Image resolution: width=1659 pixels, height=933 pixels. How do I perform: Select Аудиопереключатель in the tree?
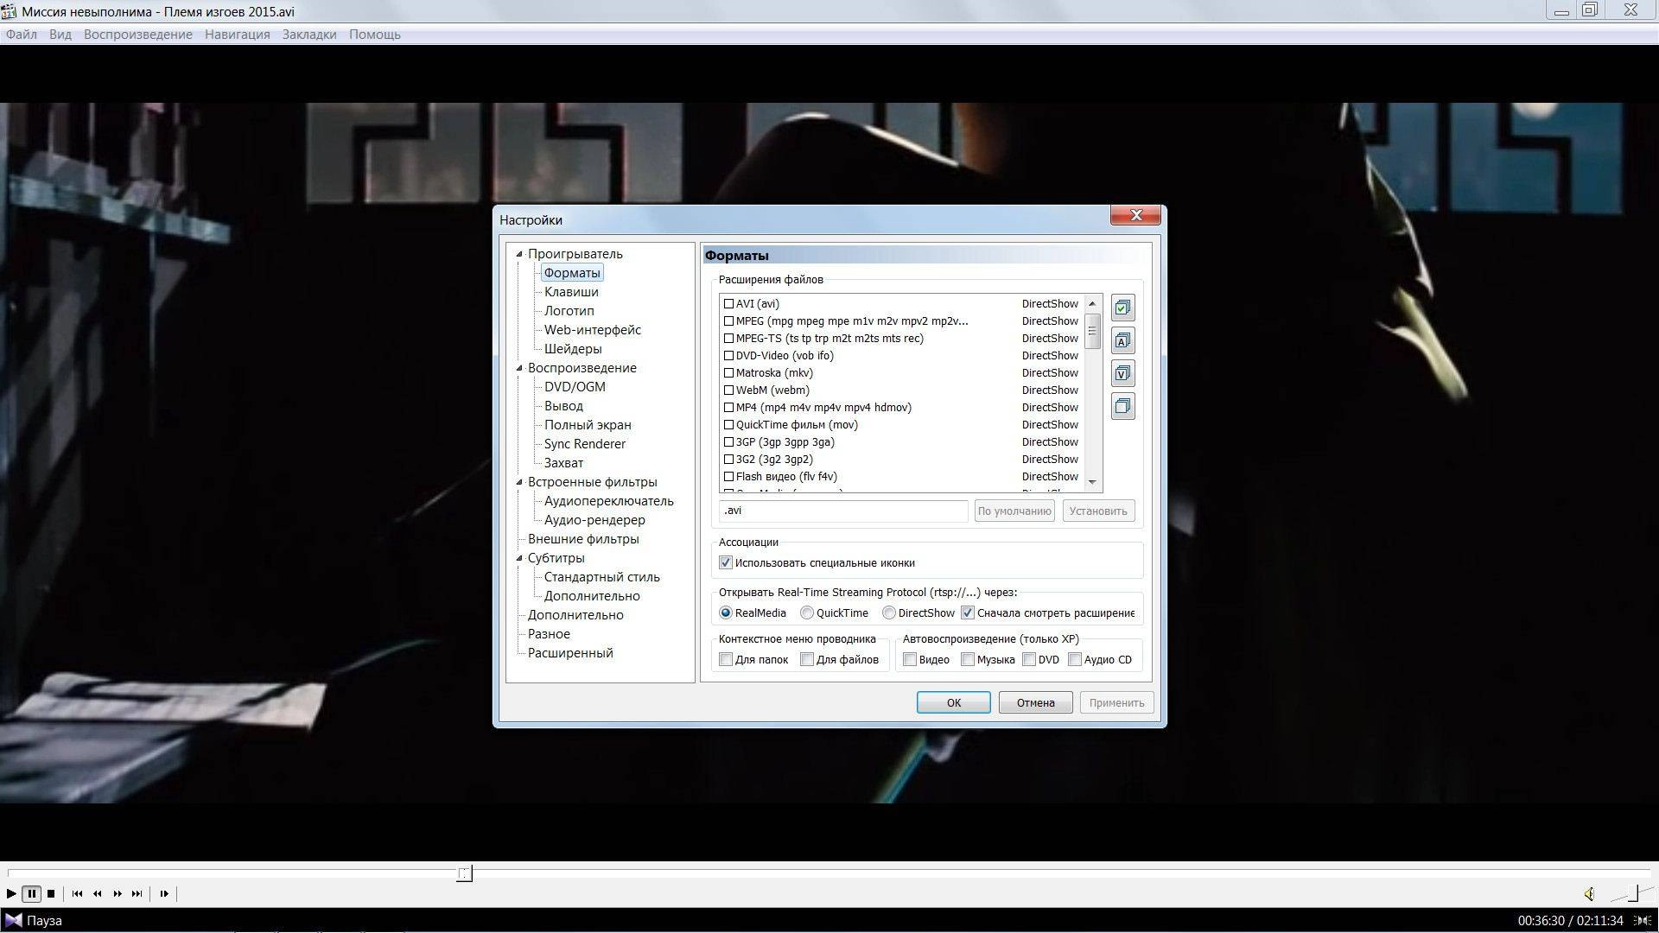tap(608, 501)
